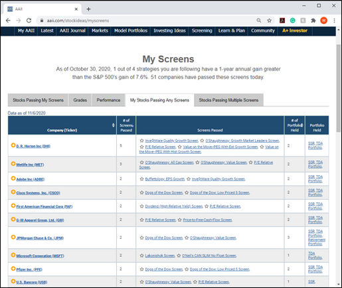Screen dimensions: 342x288
Task: Expand the First American Financial row icon
Action: click(x=13, y=206)
